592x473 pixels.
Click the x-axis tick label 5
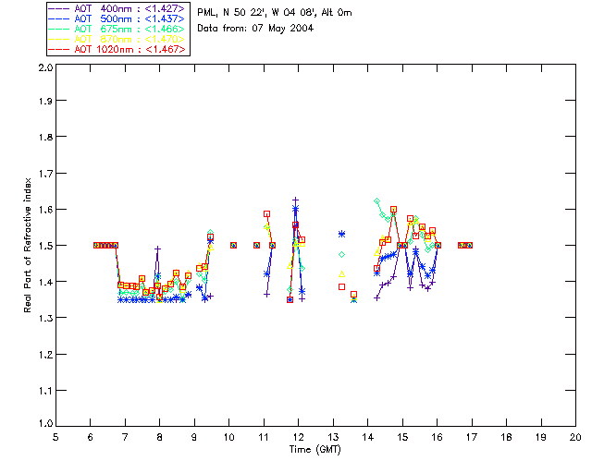[55, 437]
